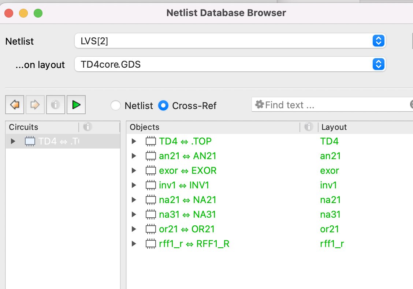Select the an21 ⇔ AN21 object label
Viewport: 413px width, 289px height.
187,156
